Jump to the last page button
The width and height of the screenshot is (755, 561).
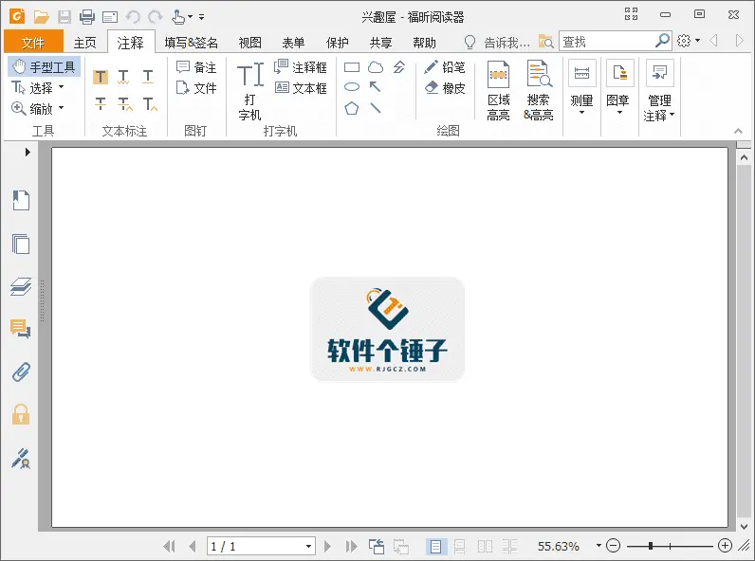coord(352,546)
